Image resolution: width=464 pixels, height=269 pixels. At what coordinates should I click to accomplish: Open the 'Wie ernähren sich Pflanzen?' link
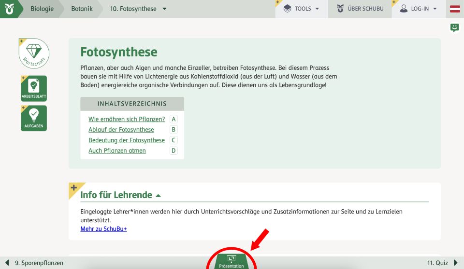(x=127, y=119)
